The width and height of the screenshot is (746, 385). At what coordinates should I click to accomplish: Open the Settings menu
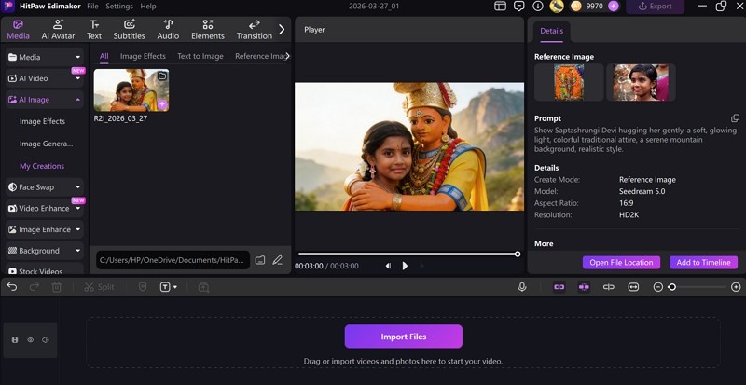point(119,7)
